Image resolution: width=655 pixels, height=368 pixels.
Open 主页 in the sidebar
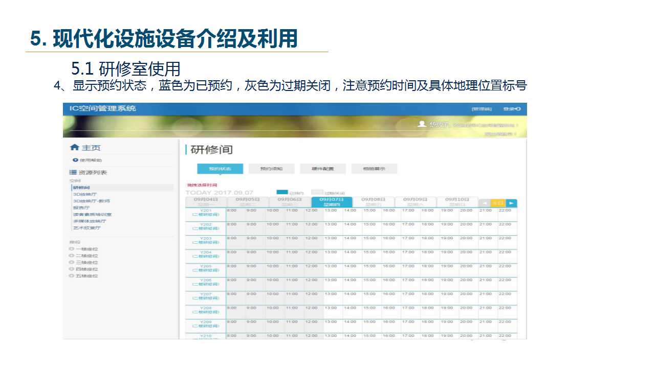tap(91, 148)
